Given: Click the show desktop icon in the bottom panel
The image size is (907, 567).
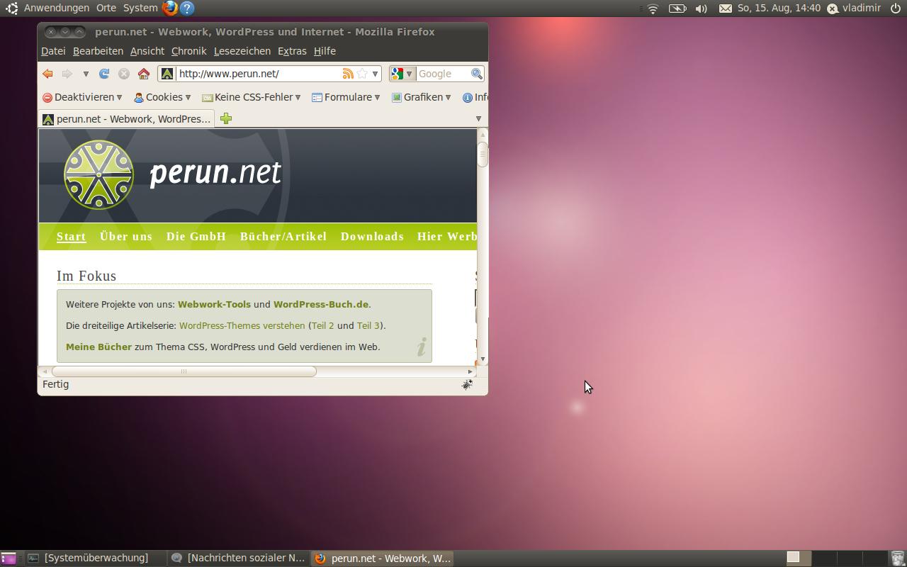Looking at the screenshot, I should (9, 558).
